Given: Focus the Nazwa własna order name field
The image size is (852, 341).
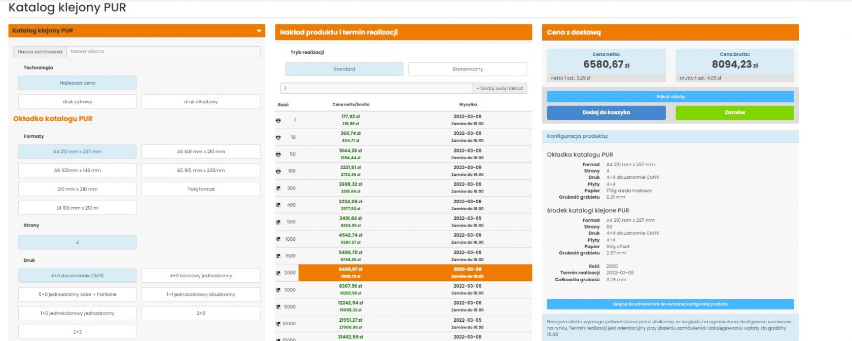Looking at the screenshot, I should click(164, 52).
